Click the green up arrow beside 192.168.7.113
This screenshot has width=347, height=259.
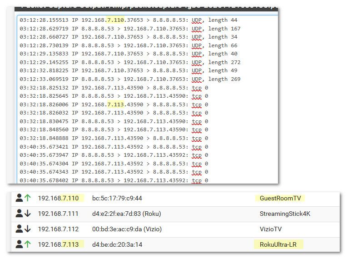(x=27, y=244)
